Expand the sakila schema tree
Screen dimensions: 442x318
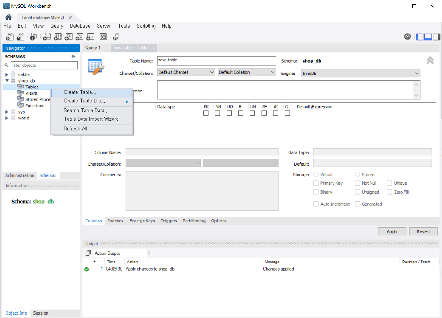point(7,74)
